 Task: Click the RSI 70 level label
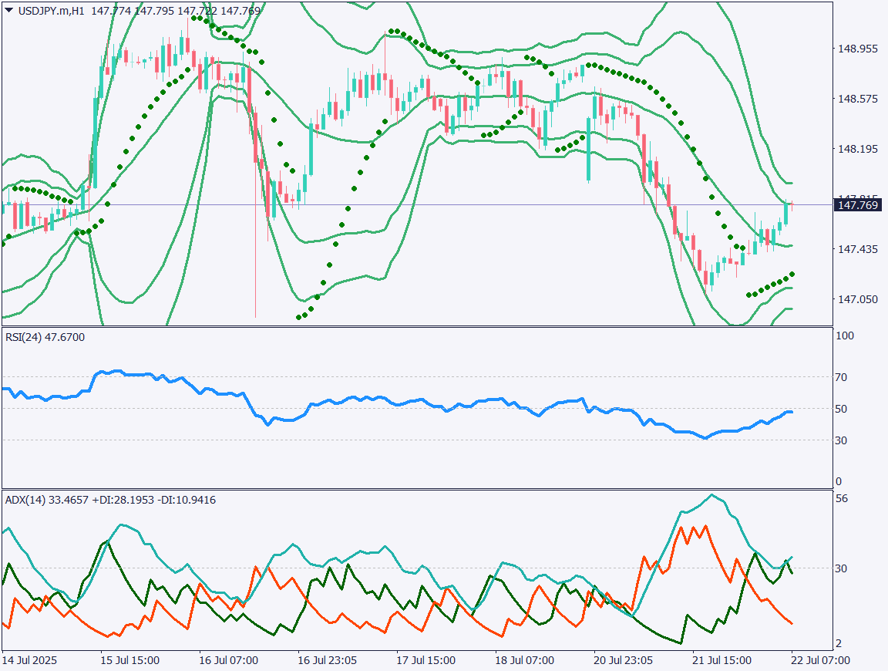843,377
